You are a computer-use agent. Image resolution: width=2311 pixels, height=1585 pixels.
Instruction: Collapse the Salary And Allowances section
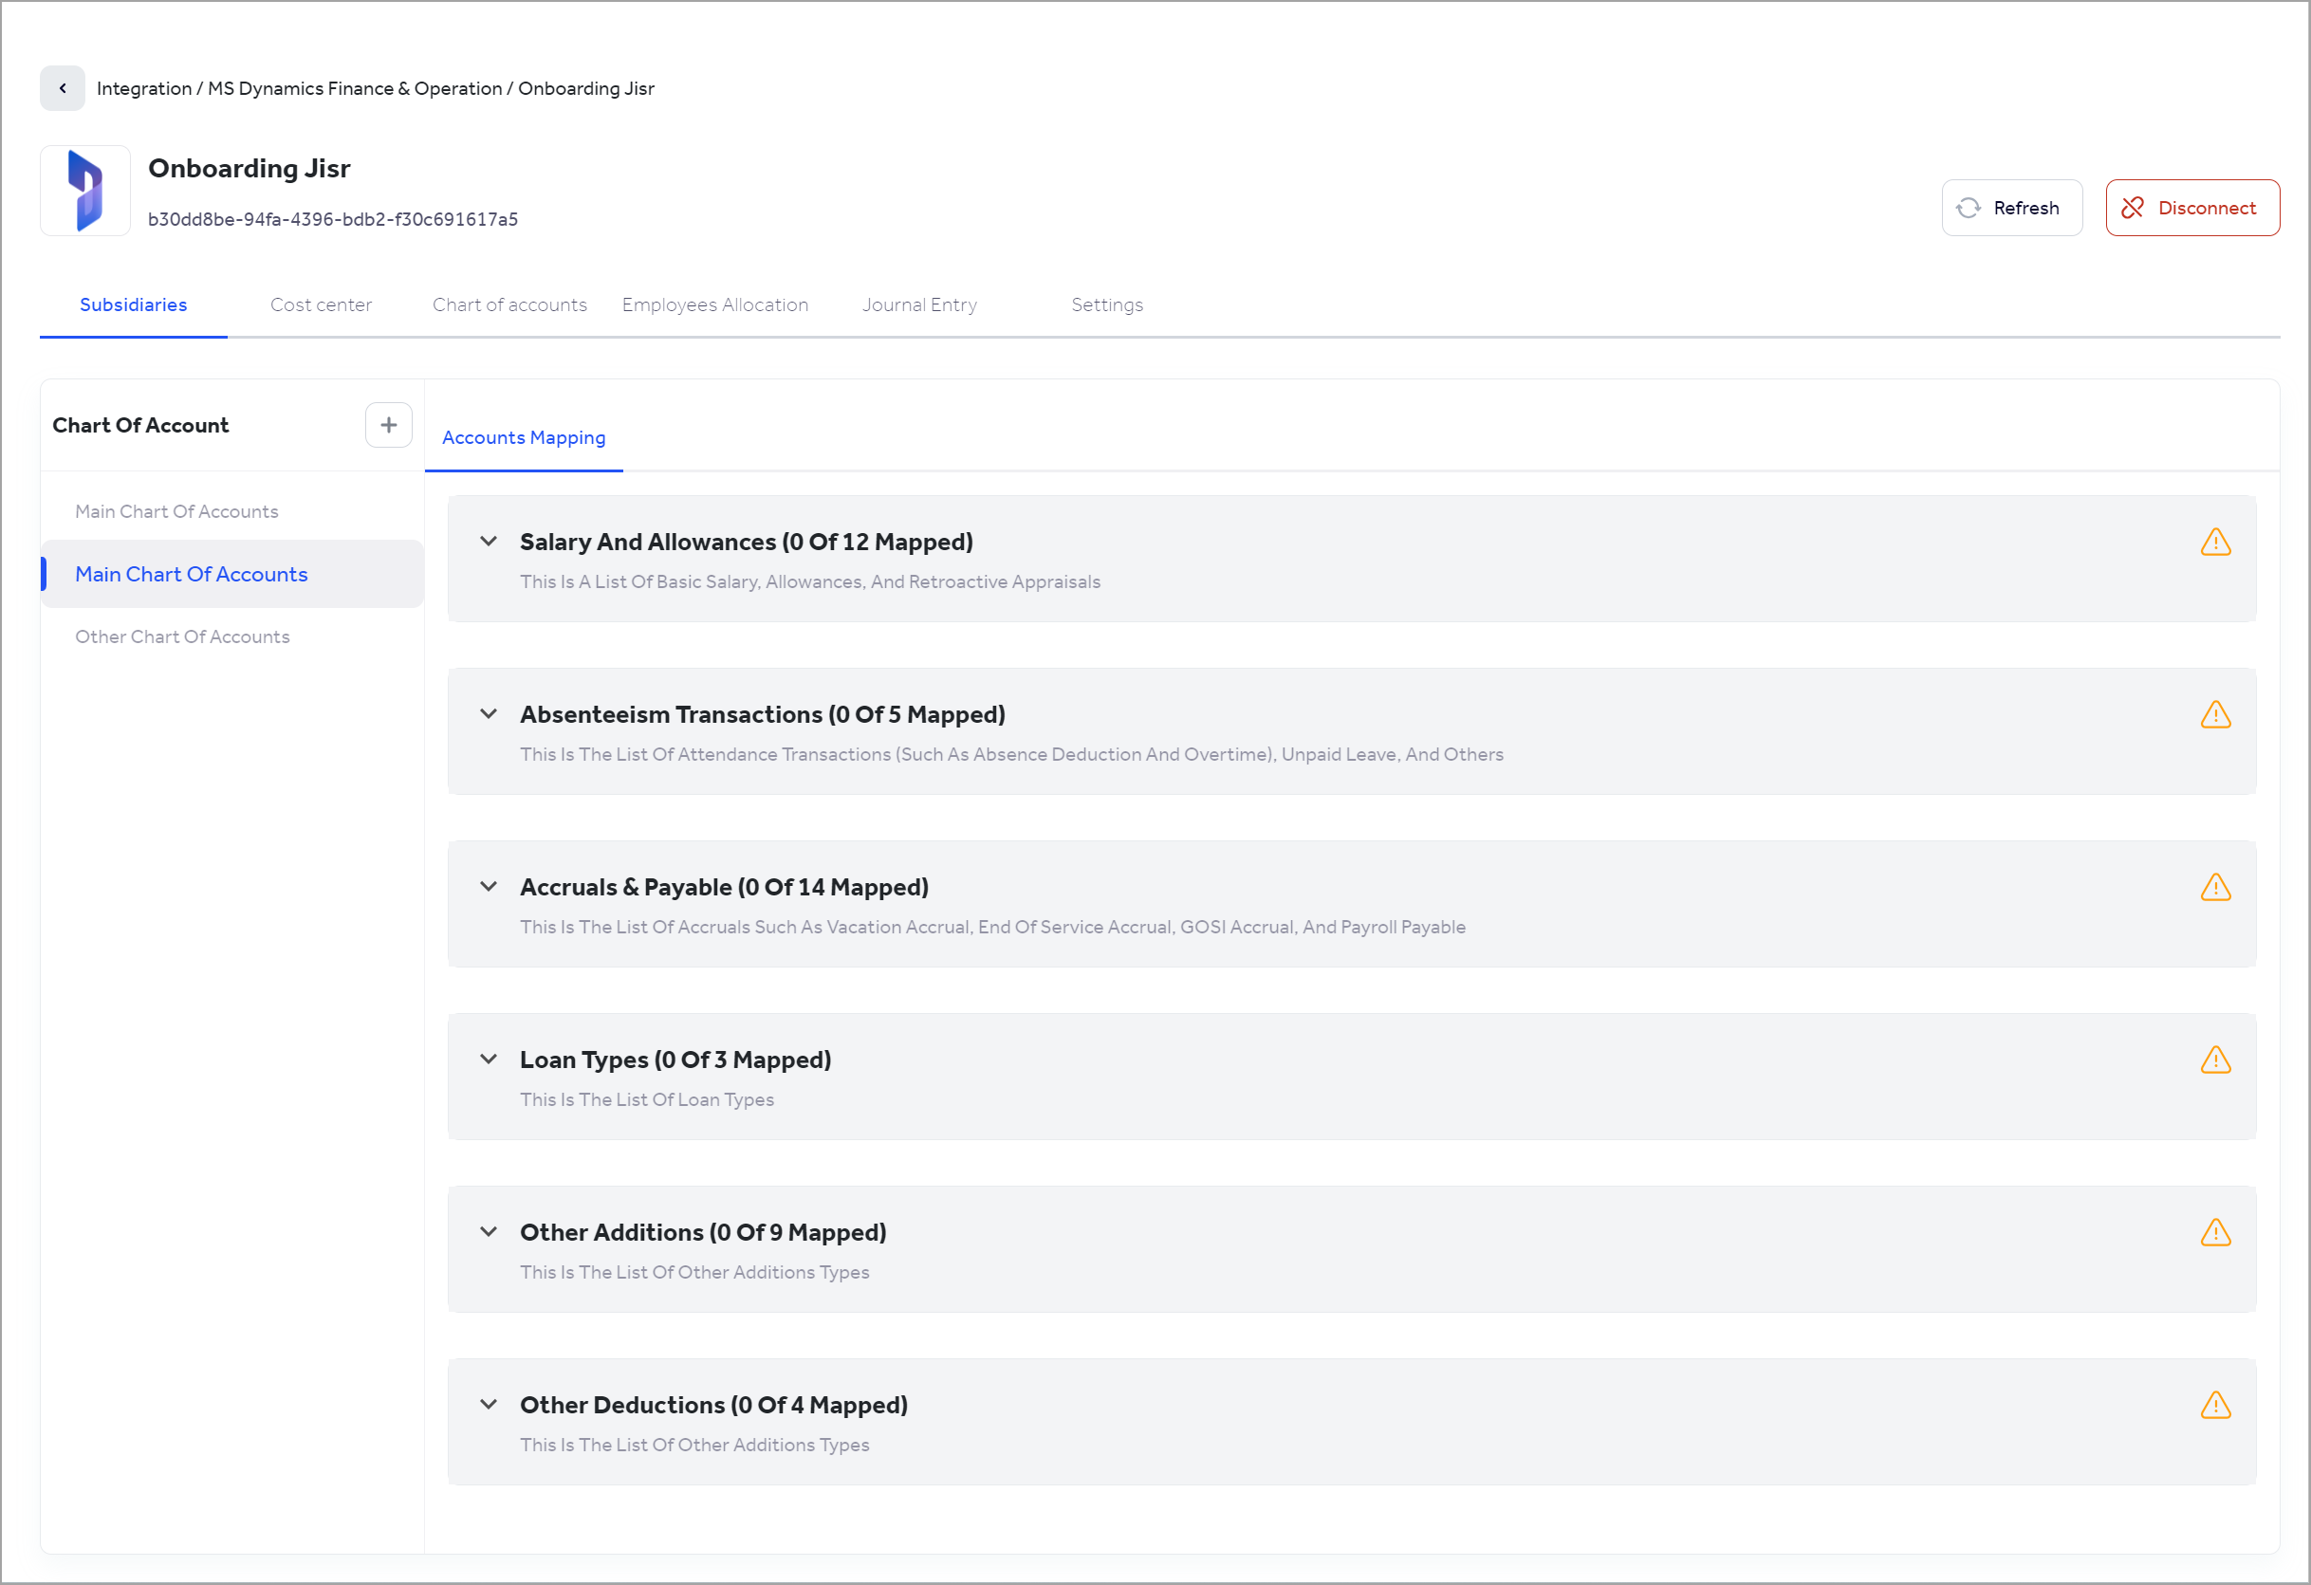point(489,541)
